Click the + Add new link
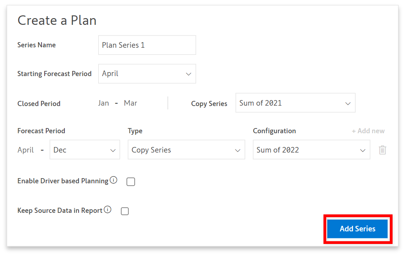 click(x=368, y=131)
